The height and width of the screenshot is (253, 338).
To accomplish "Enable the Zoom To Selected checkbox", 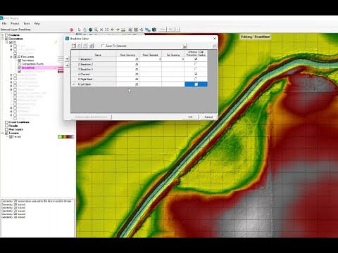I will [x=103, y=46].
